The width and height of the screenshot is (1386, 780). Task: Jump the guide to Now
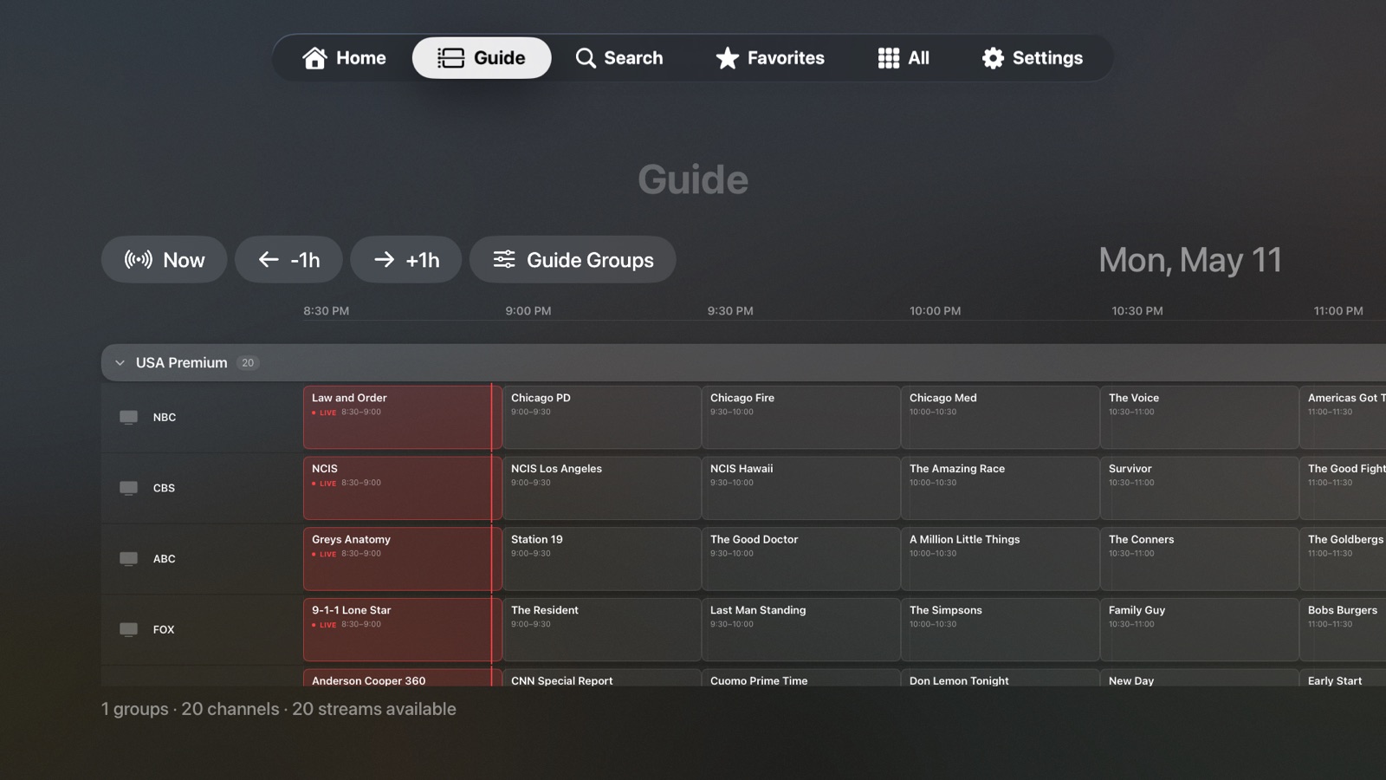pos(164,260)
